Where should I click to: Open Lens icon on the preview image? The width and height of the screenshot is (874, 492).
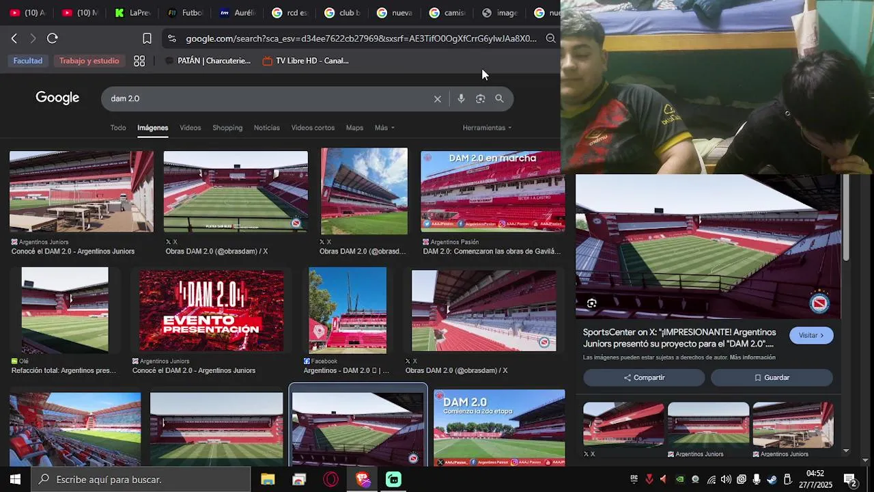(592, 303)
